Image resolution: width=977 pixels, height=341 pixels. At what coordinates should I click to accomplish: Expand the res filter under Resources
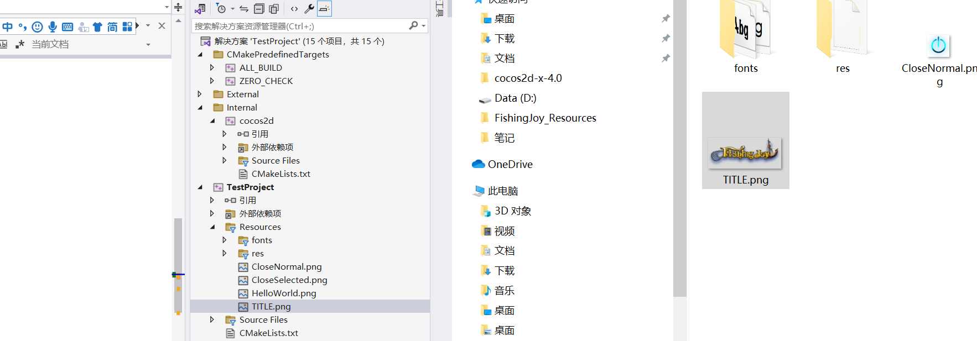click(224, 253)
